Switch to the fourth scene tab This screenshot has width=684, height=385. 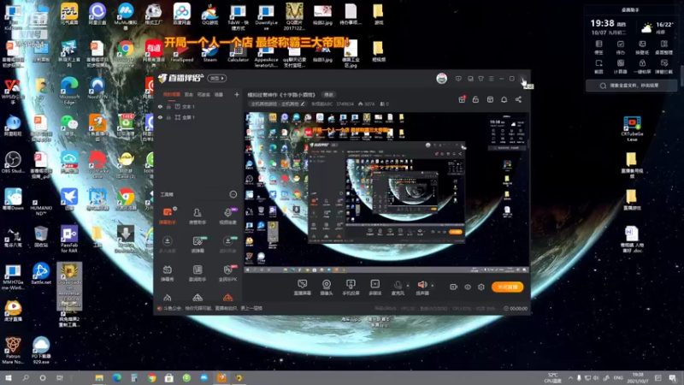point(219,94)
